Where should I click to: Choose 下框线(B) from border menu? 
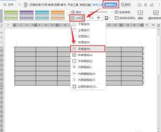pos(88,24)
